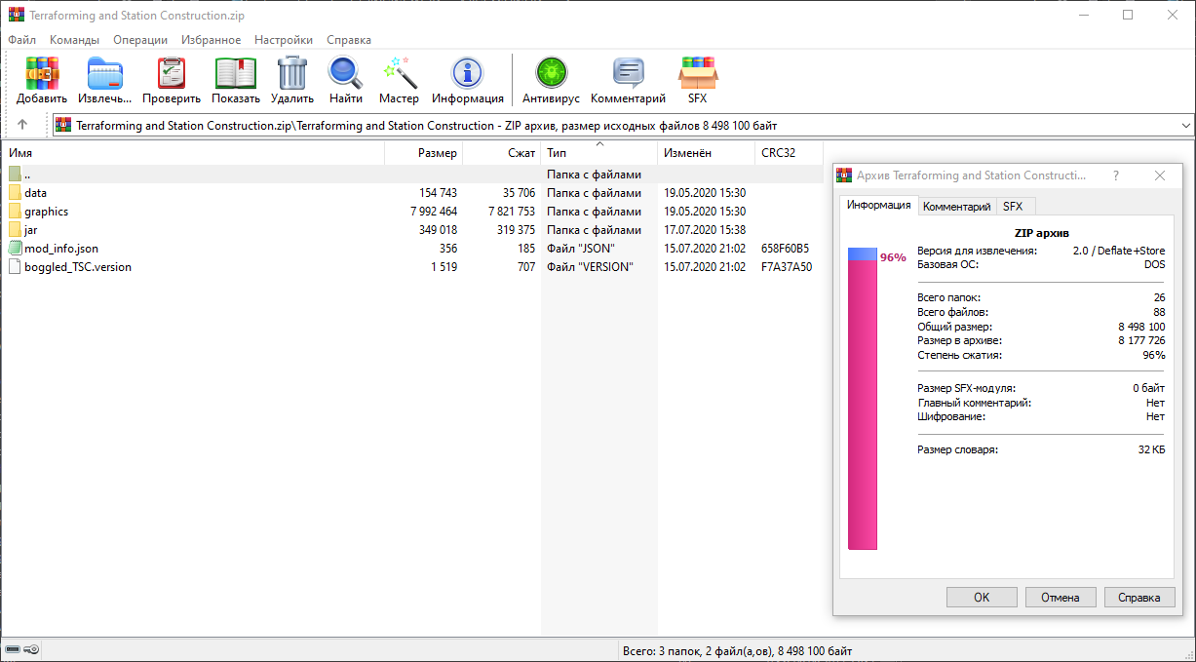Click the data folder name
Image resolution: width=1196 pixels, height=662 pixels.
point(36,193)
